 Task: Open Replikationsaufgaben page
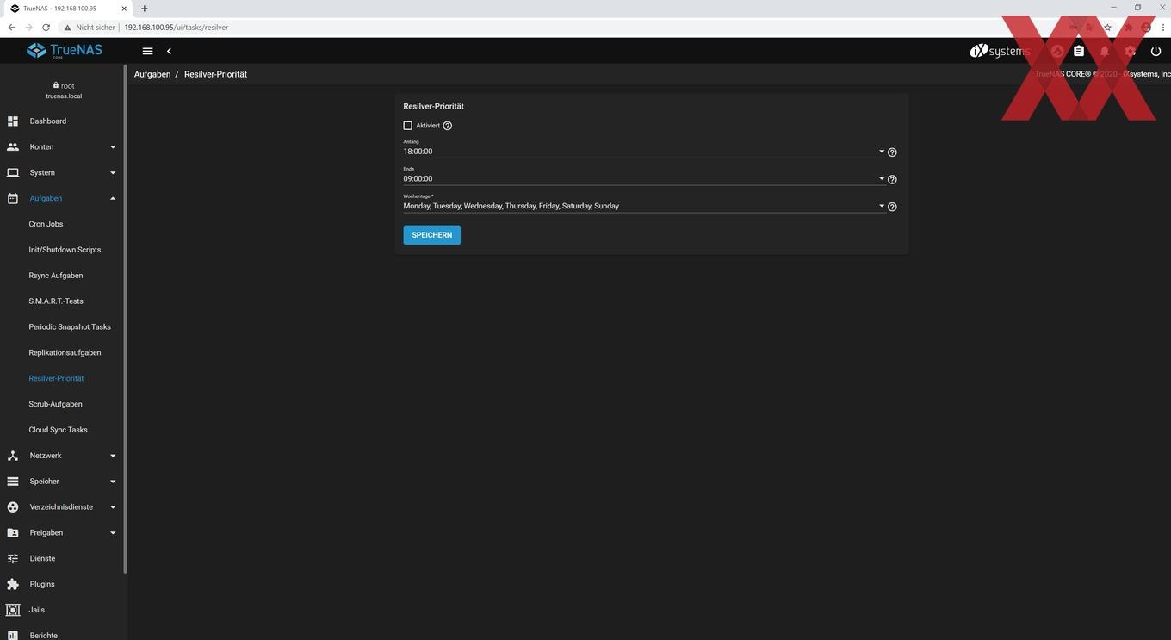click(65, 353)
